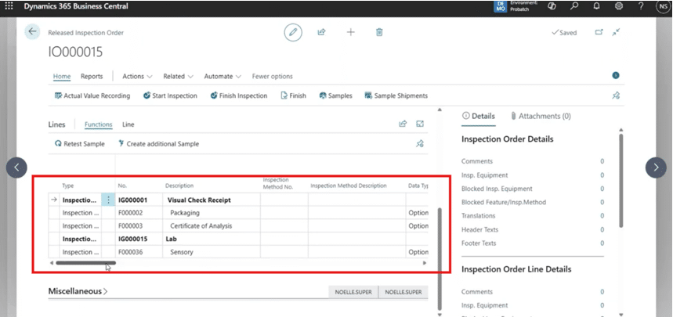The width and height of the screenshot is (673, 317).
Task: Select the Home menu tab
Action: click(62, 77)
